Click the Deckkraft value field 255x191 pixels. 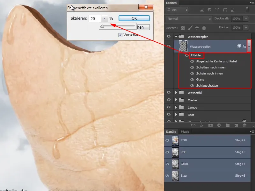click(x=237, y=19)
